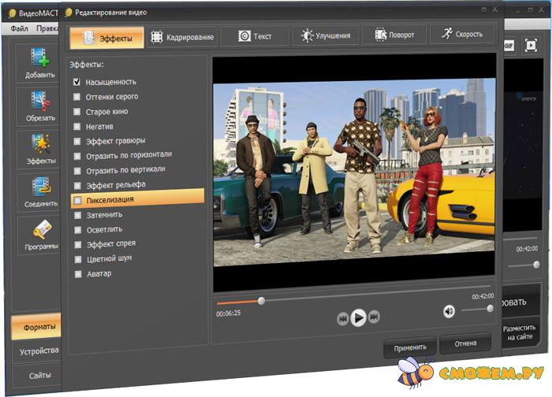
Task: Open the Текст tab
Action: click(255, 36)
